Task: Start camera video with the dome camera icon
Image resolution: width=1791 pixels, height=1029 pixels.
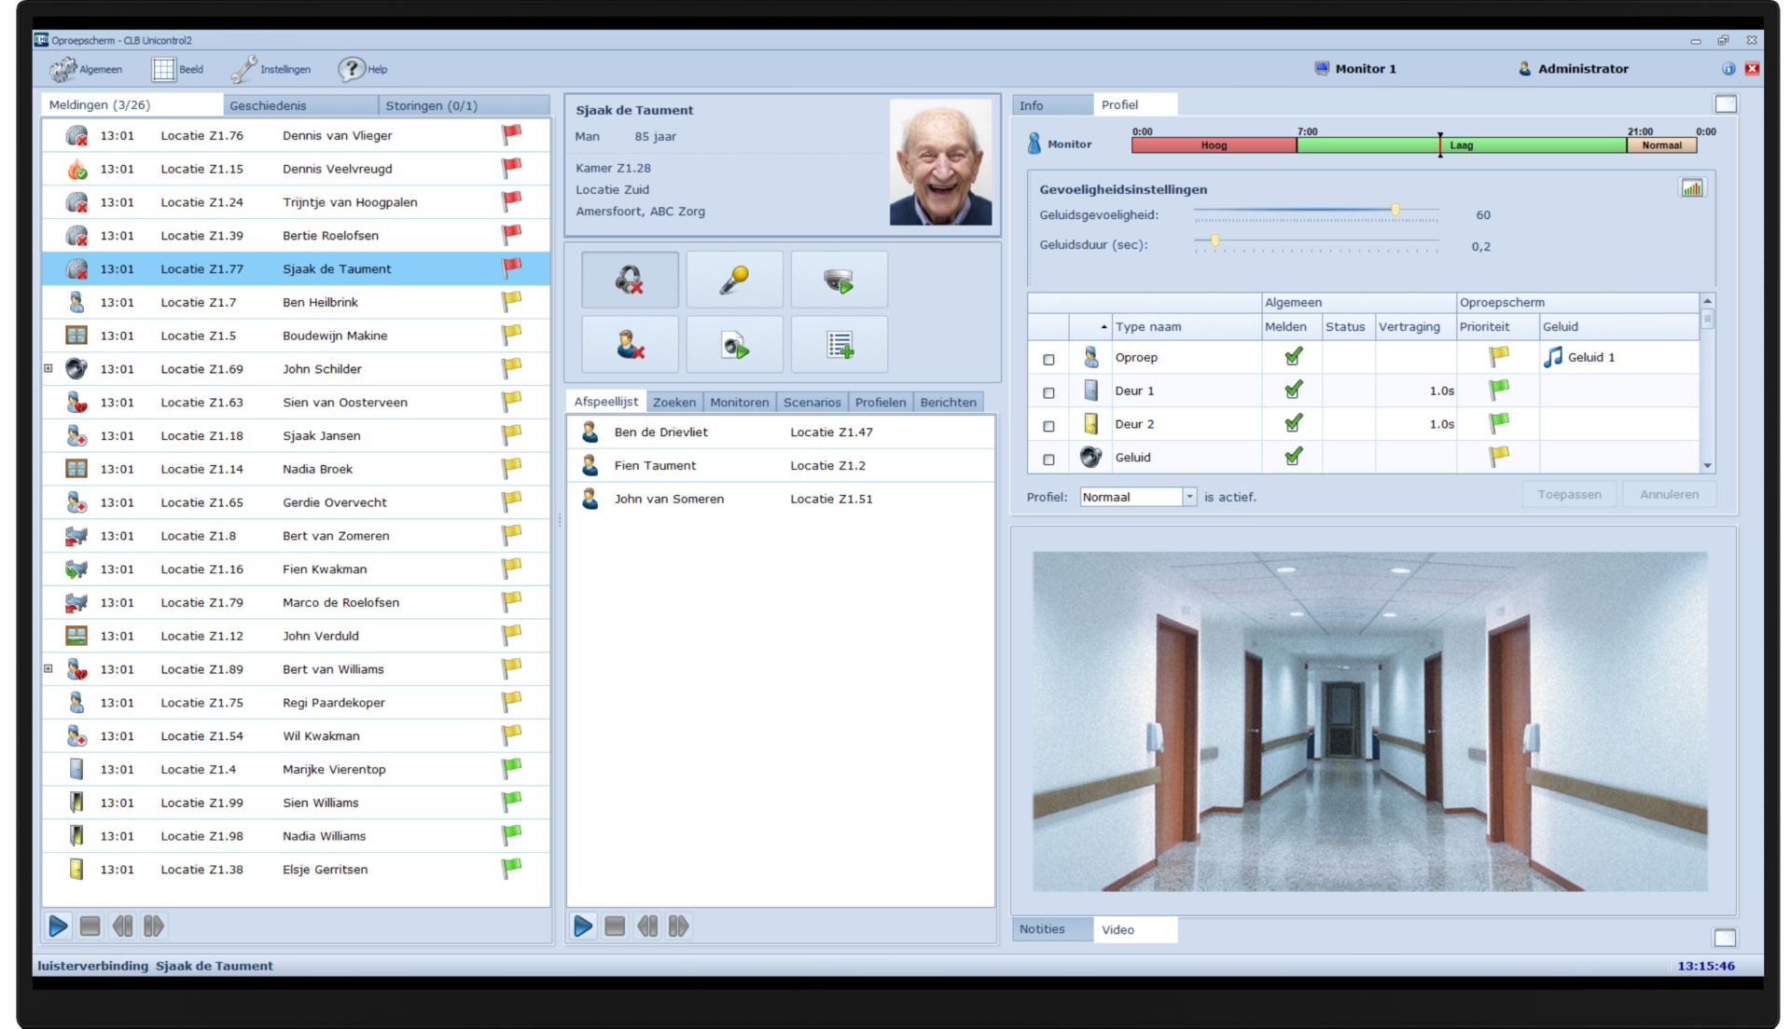Action: coord(839,280)
